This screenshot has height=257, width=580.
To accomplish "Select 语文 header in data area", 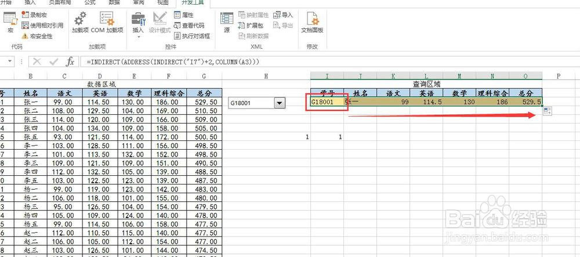I will pyautogui.click(x=65, y=93).
